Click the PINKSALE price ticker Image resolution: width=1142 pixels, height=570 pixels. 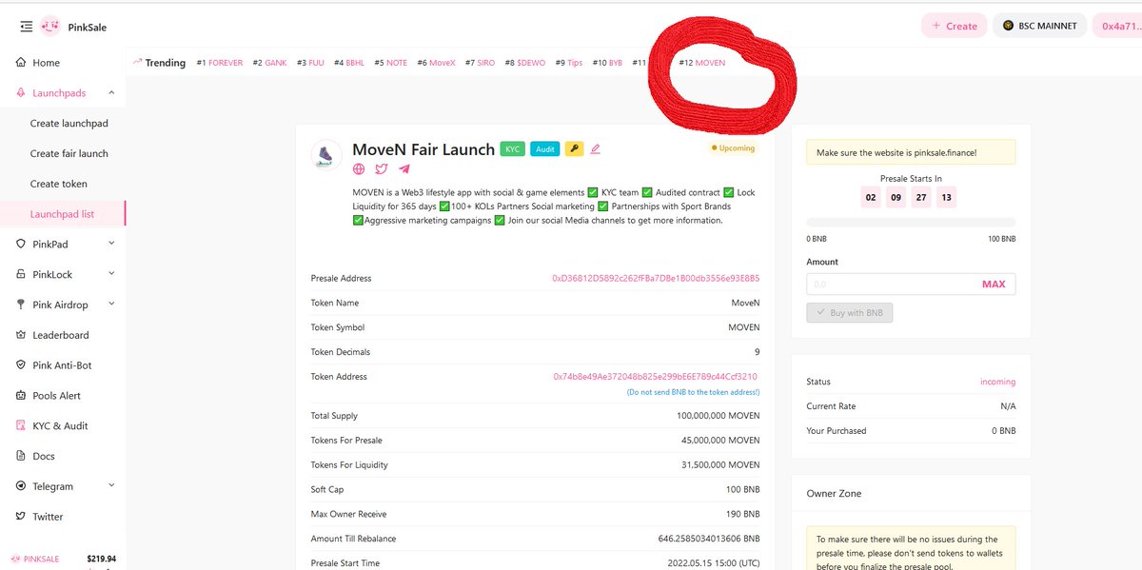click(63, 559)
